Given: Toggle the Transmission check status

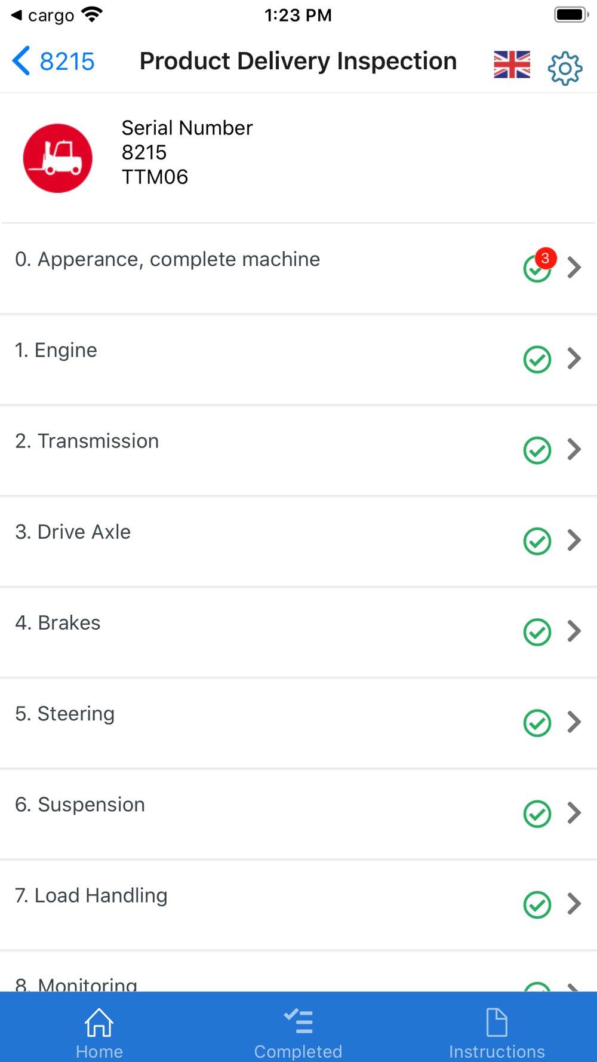Looking at the screenshot, I should (x=537, y=450).
